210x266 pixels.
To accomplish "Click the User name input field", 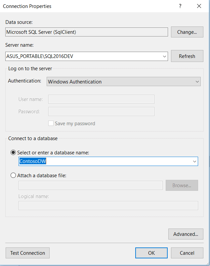I will 101,99.
